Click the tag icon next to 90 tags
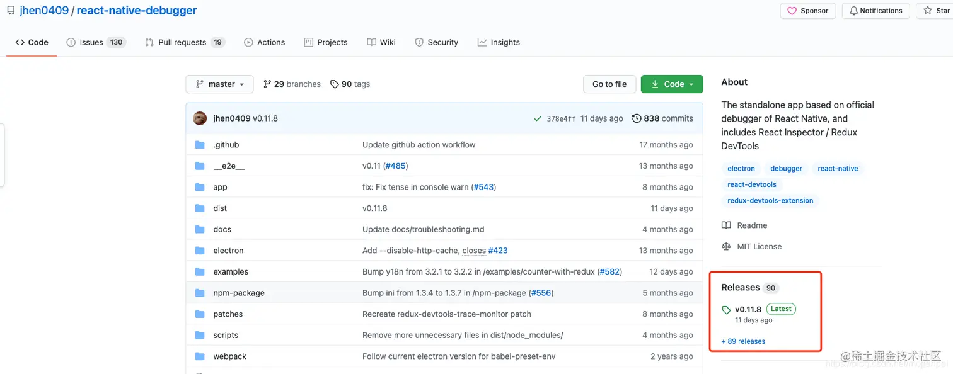This screenshot has height=374, width=953. (335, 84)
